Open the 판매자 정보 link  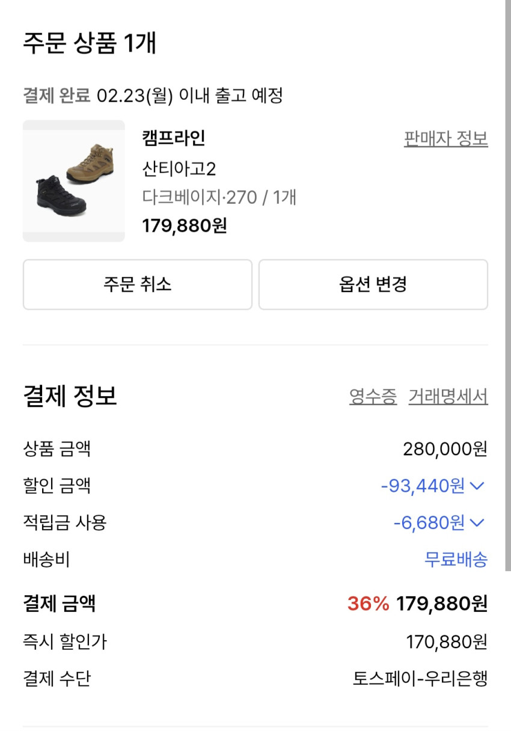click(445, 139)
